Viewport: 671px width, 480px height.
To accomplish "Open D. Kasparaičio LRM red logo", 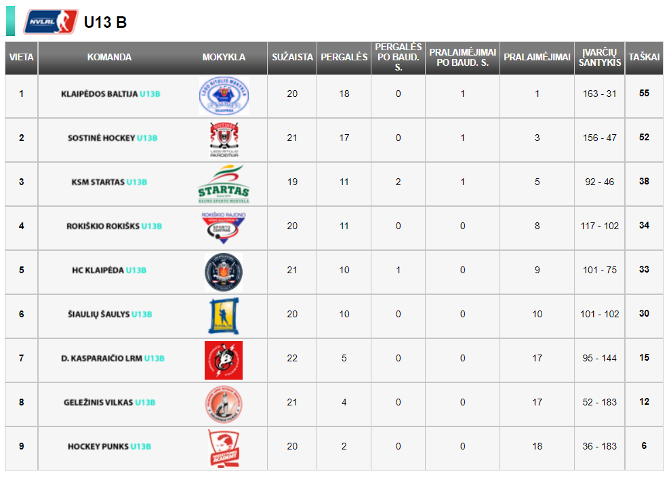I will tap(224, 360).
